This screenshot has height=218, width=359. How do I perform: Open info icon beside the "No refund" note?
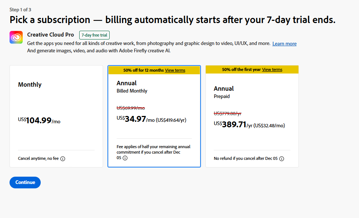[282, 159]
